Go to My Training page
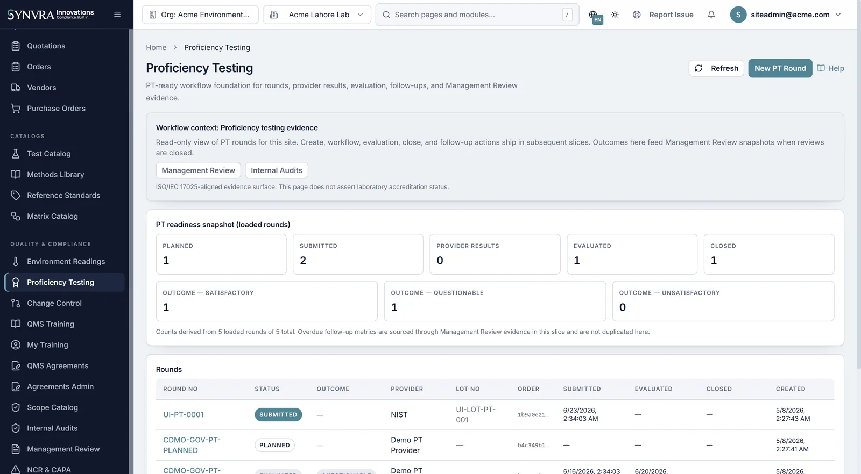This screenshot has width=861, height=474. [x=65, y=345]
